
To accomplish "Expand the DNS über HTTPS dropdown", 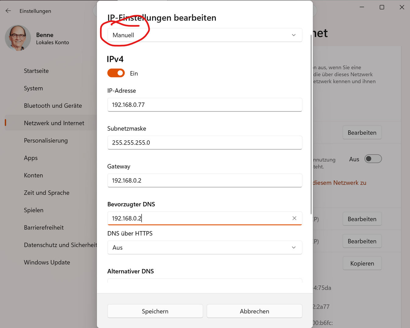I will (x=205, y=248).
